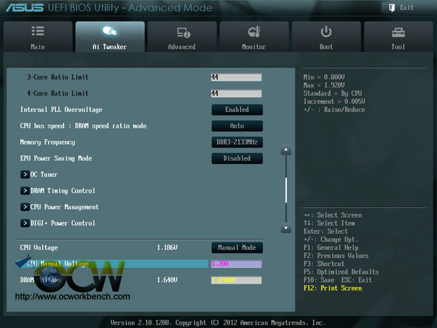Viewport: 437px width, 328px height.
Task: Open DIGI+ Power Control label
Action: click(63, 223)
